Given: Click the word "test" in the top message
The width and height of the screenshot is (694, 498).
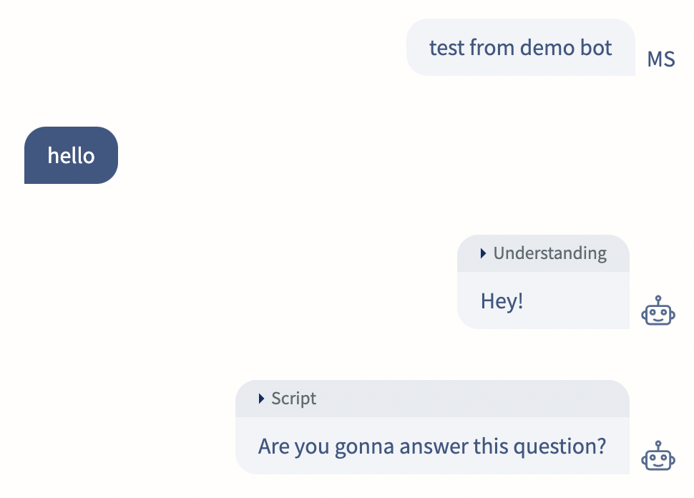Looking at the screenshot, I should [446, 47].
